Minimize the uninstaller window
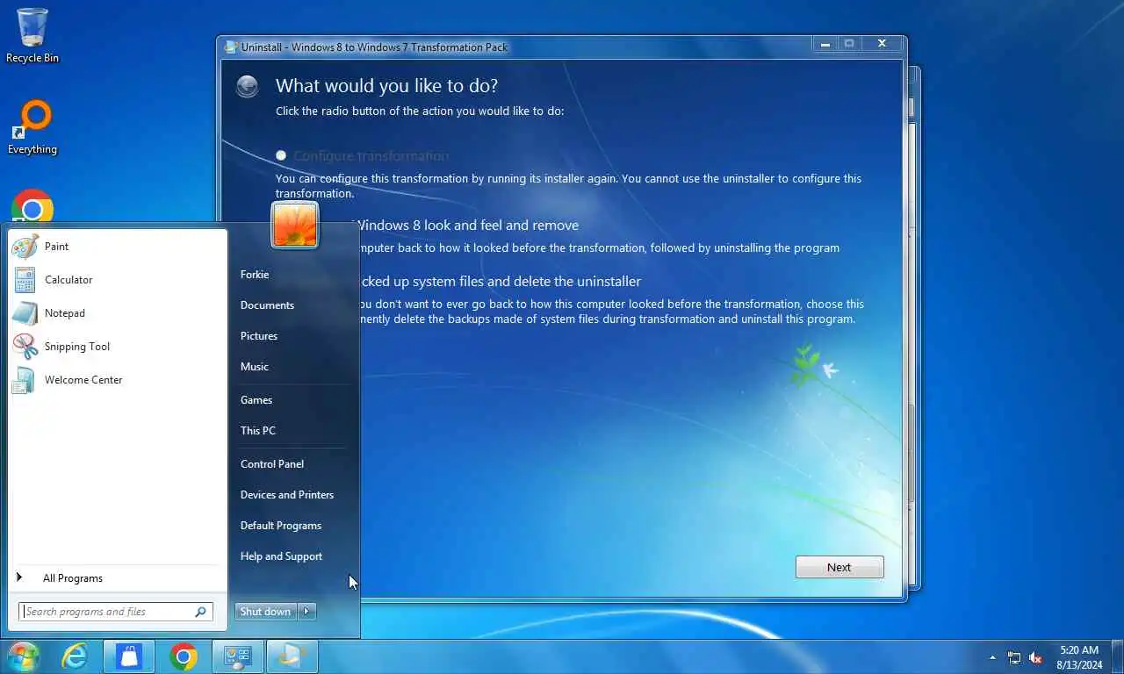The height and width of the screenshot is (674, 1124). (824, 43)
